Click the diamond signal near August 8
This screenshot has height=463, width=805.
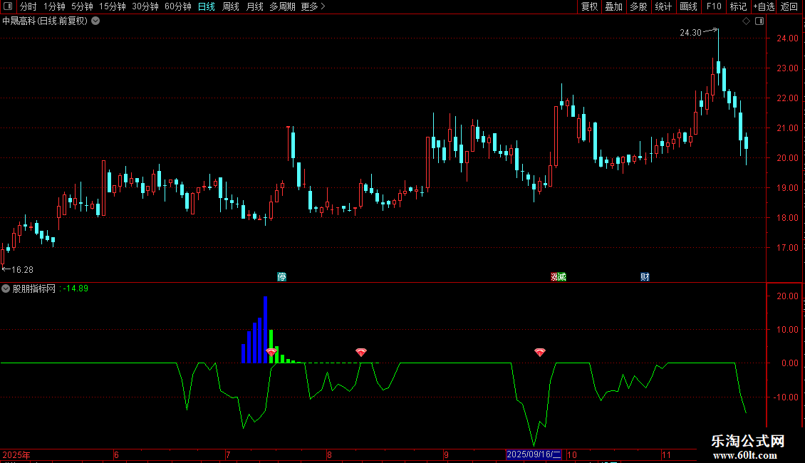(361, 352)
